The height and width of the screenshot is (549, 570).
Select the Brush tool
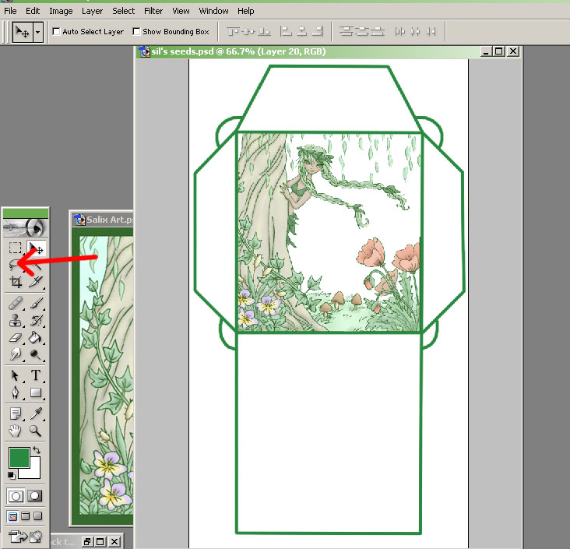pyautogui.click(x=36, y=303)
